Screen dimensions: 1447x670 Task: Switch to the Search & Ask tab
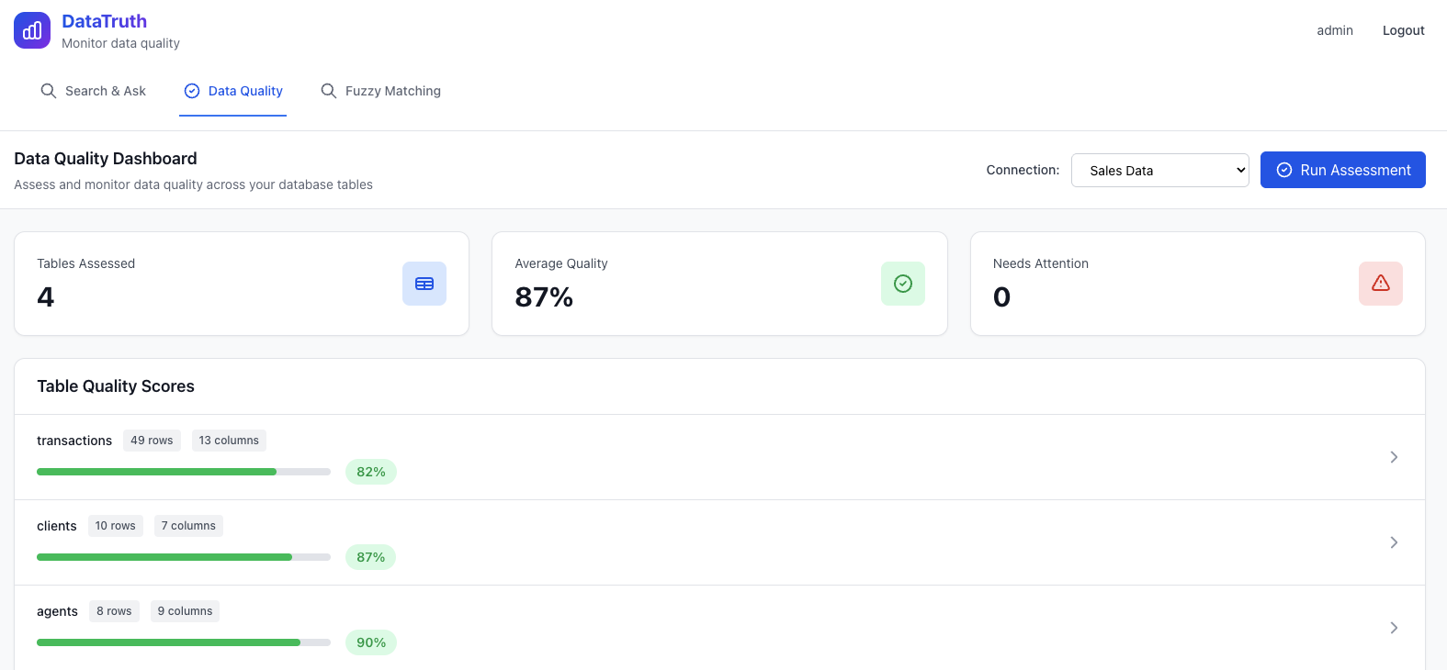click(x=105, y=91)
